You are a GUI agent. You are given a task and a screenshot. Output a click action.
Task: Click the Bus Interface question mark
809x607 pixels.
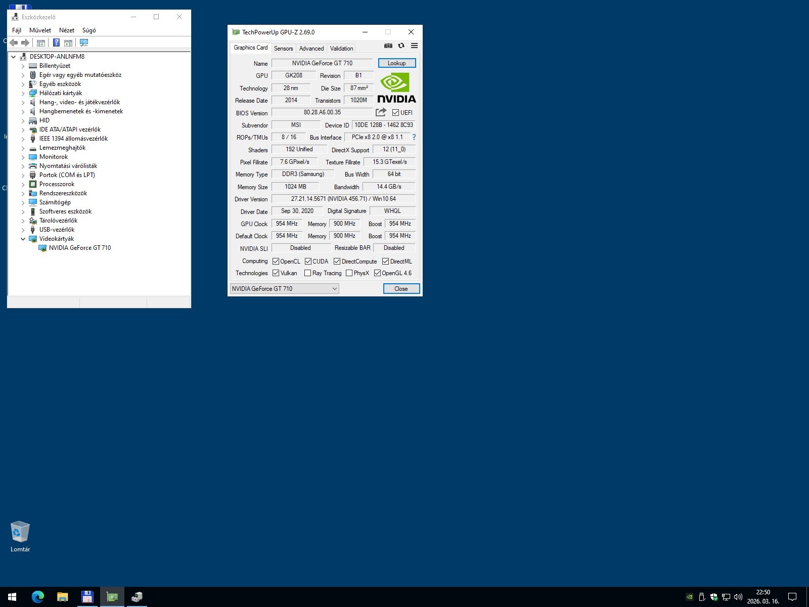(x=414, y=137)
